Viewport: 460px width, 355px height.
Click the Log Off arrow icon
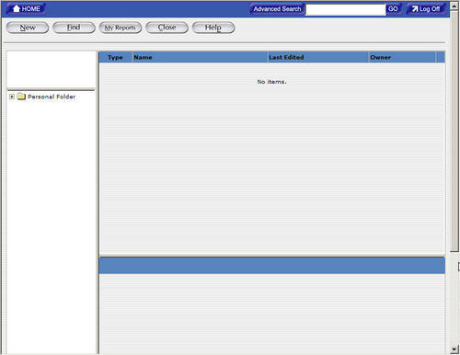(x=415, y=9)
